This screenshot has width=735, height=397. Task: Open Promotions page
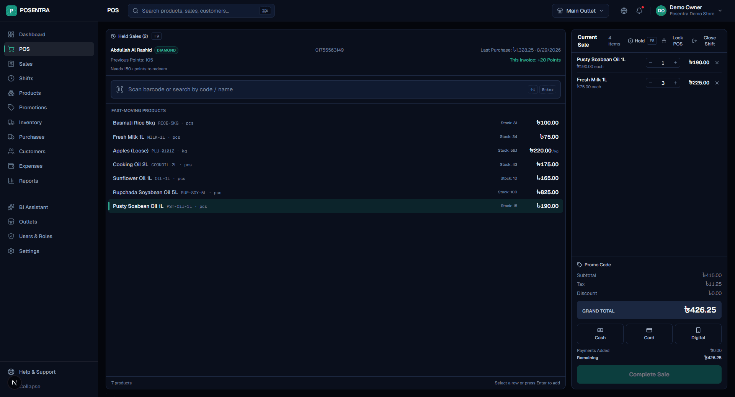[x=49, y=107]
